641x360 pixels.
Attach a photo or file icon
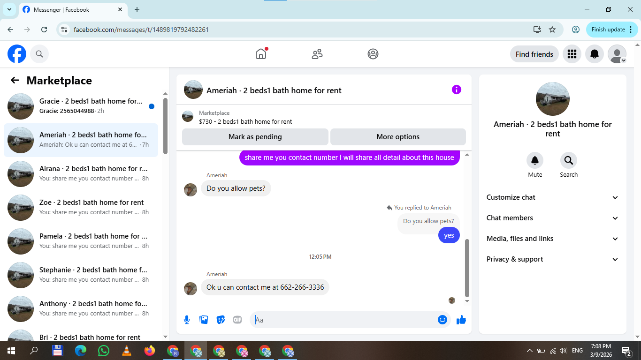coord(204,320)
